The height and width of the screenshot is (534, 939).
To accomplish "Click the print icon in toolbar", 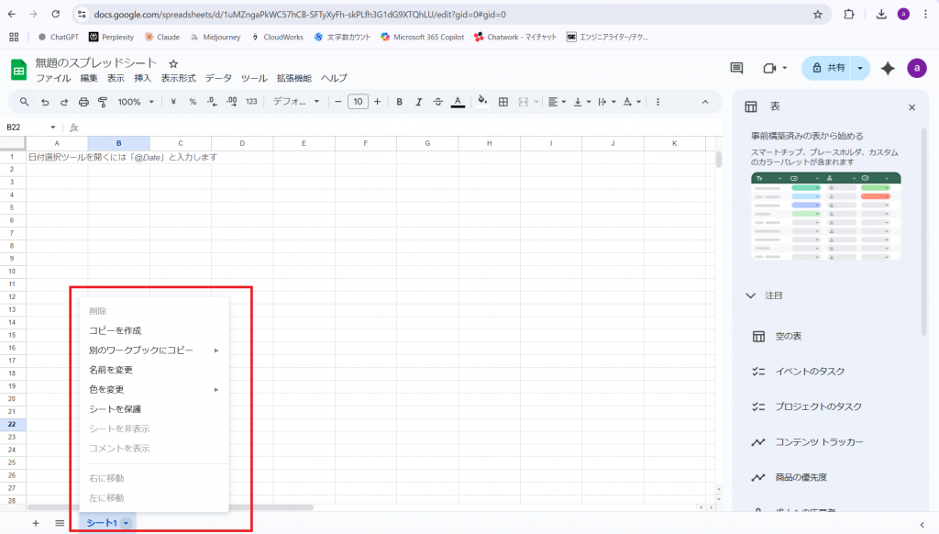I will pyautogui.click(x=83, y=102).
